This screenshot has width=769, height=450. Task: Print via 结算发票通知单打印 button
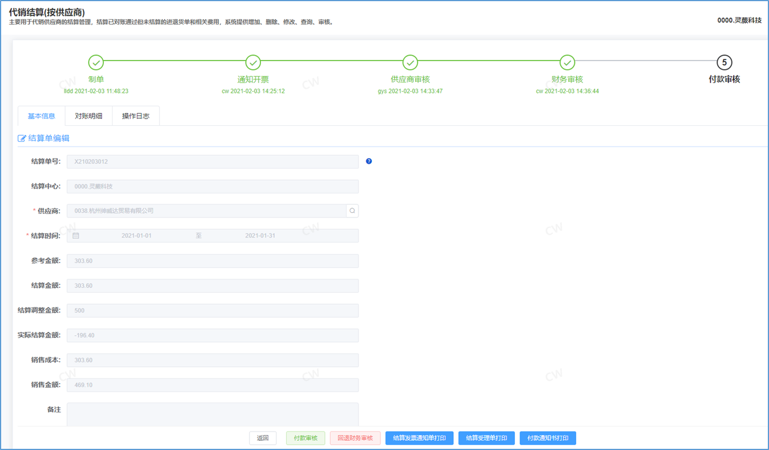pyautogui.click(x=419, y=438)
